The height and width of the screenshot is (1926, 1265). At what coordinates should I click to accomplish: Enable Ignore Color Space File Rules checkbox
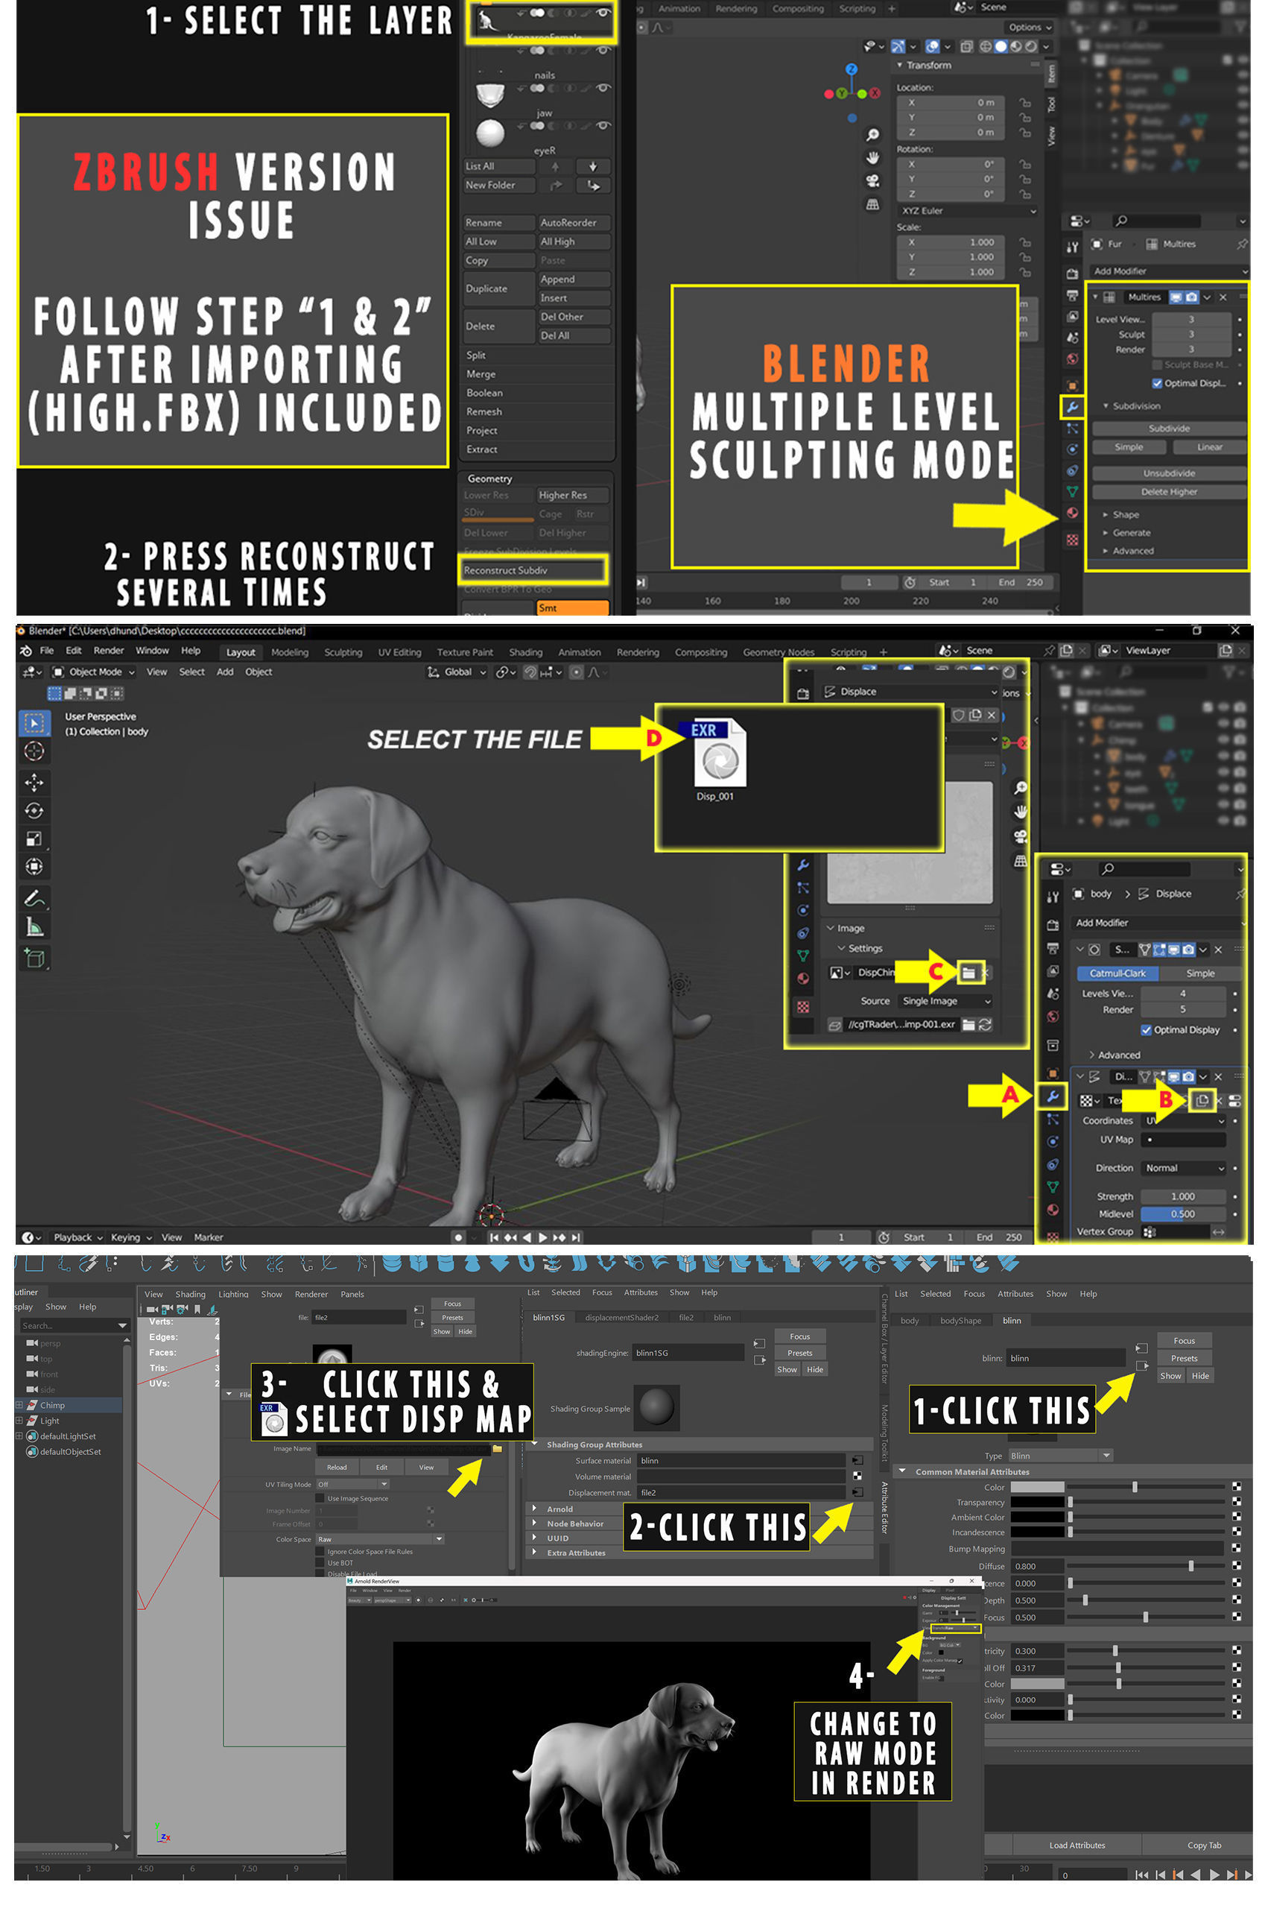pyautogui.click(x=320, y=1551)
